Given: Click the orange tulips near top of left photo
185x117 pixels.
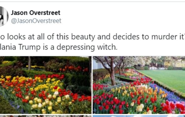Looking at the screenshot, I should click(x=74, y=69).
